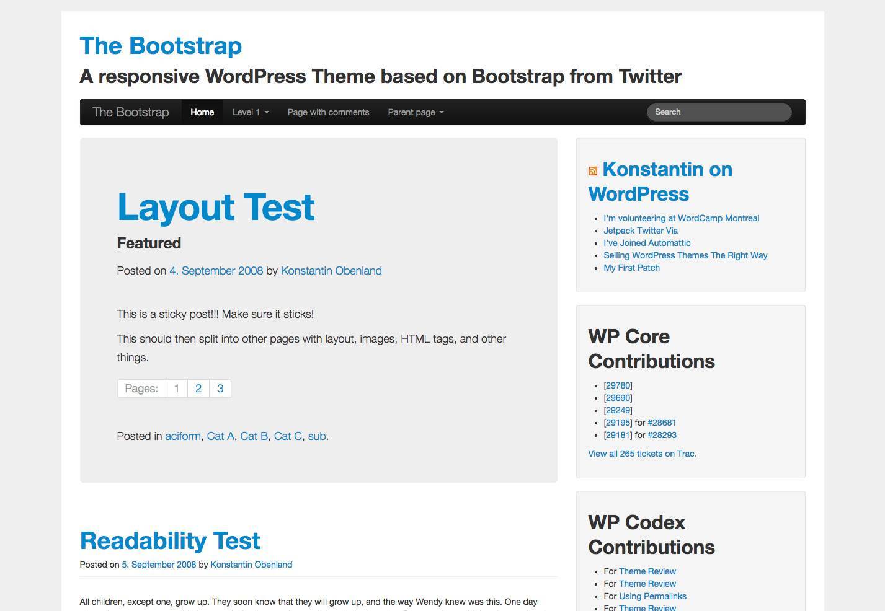Image resolution: width=885 pixels, height=611 pixels.
Task: Click the WP Codex Contributions heading
Action: click(x=652, y=535)
